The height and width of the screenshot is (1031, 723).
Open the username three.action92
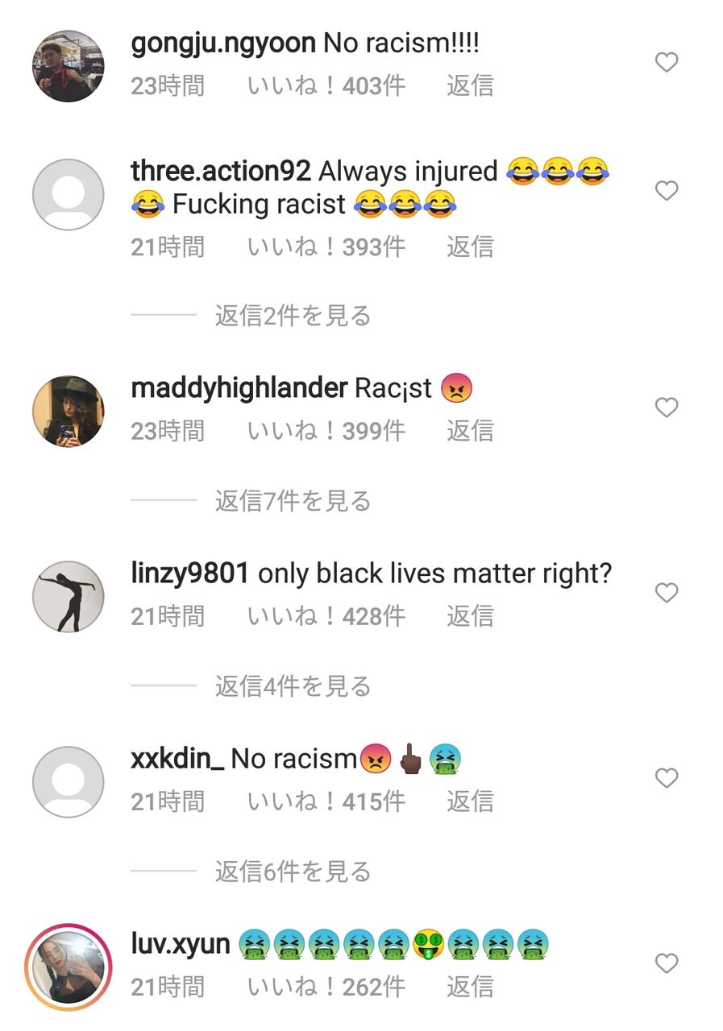click(221, 171)
